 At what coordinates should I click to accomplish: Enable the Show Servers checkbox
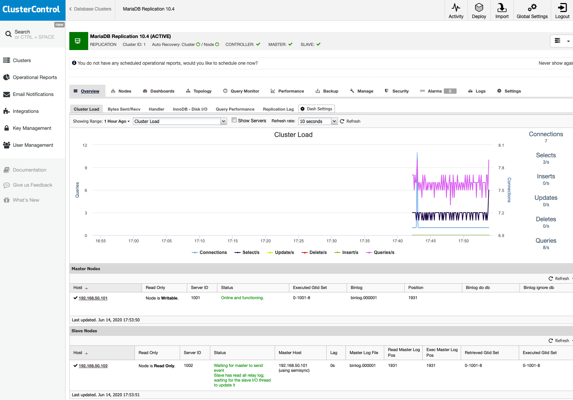click(x=234, y=120)
